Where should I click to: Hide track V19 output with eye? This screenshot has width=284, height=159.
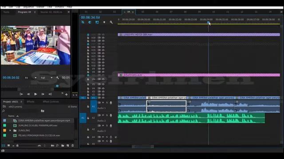pos(103,38)
